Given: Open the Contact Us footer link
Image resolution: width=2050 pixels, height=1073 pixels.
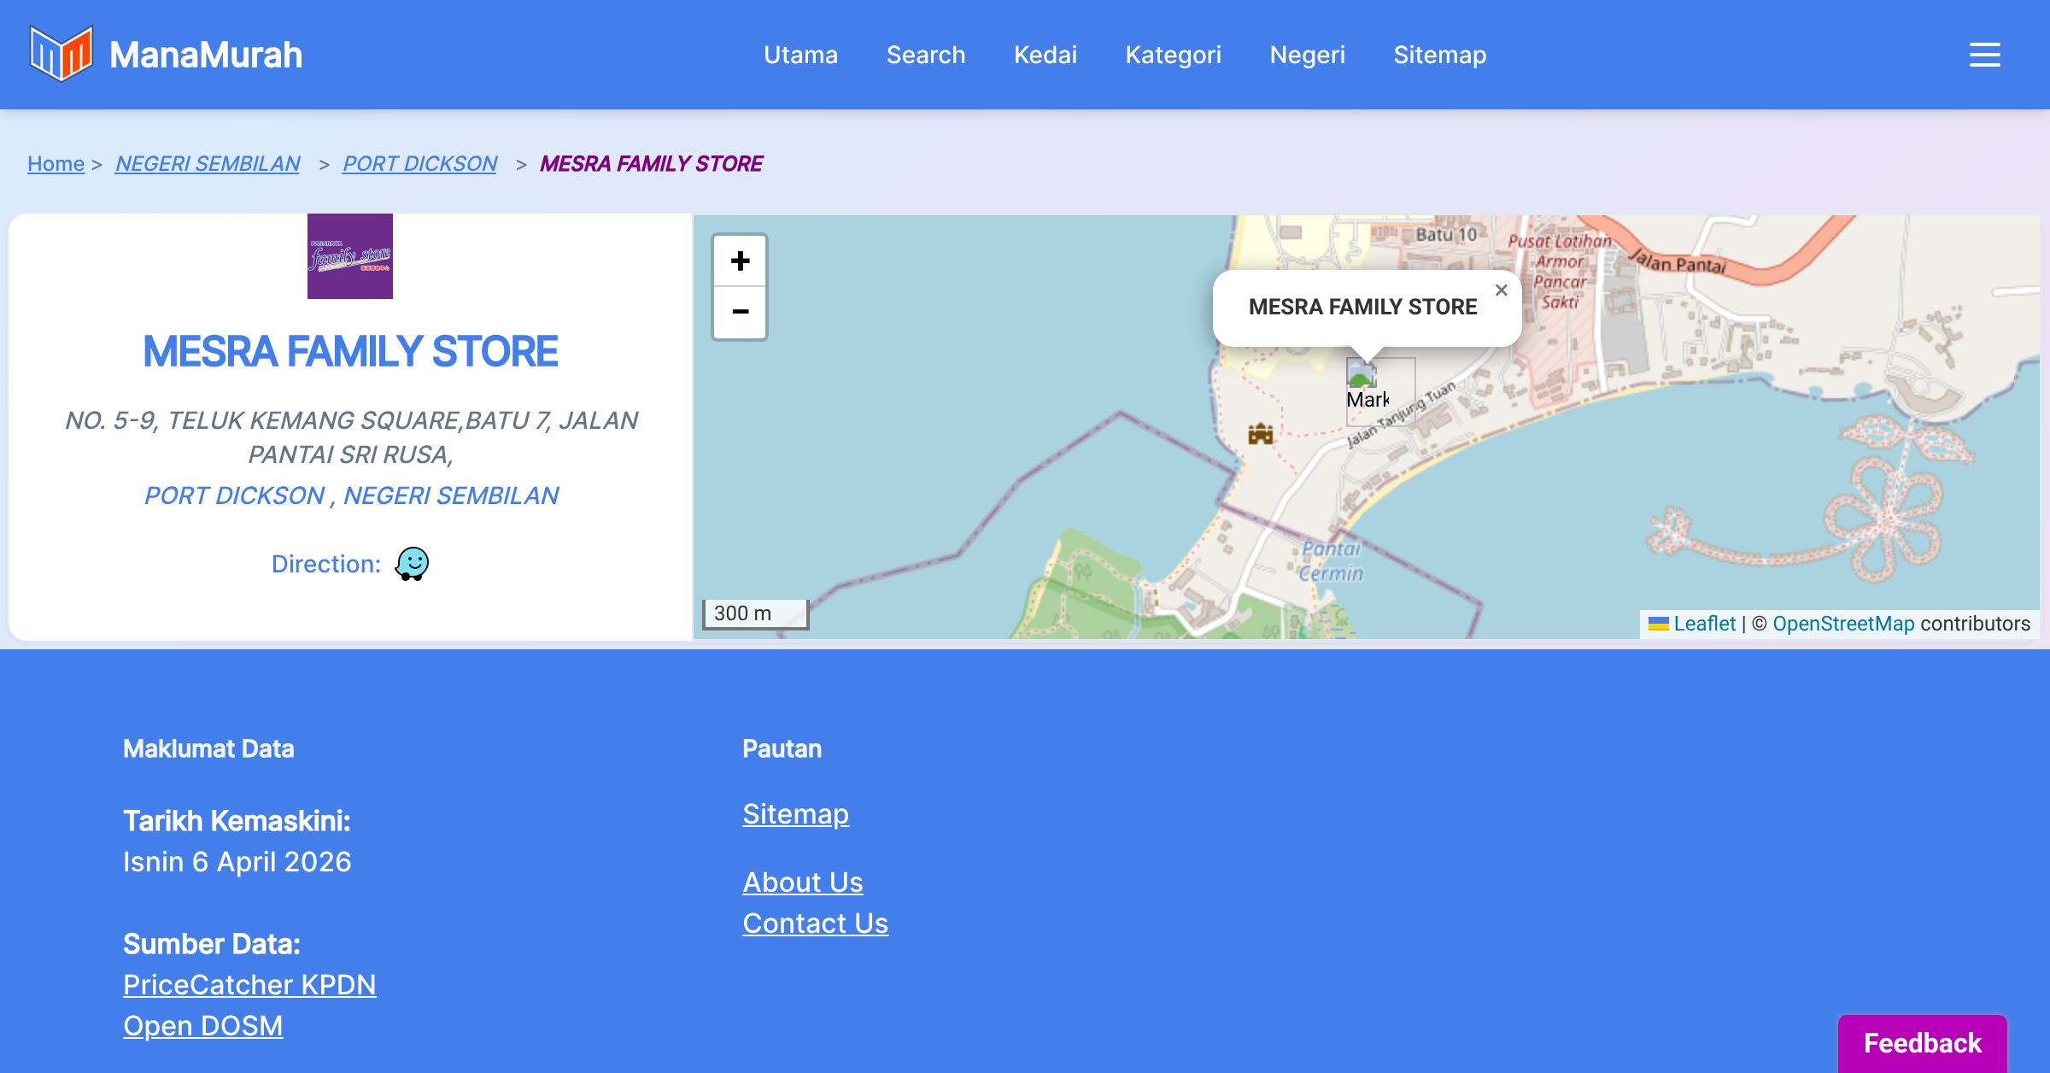Looking at the screenshot, I should [815, 923].
